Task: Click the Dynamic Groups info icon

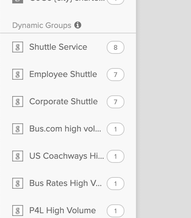Action: pyautogui.click(x=78, y=25)
